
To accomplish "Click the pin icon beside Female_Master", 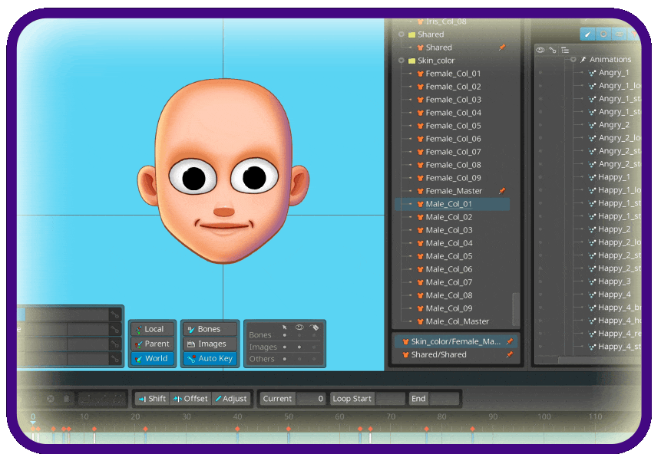I will pos(502,191).
